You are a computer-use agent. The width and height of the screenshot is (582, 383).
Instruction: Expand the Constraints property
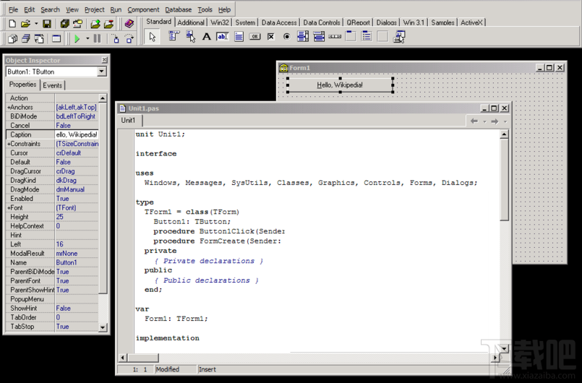(x=9, y=144)
